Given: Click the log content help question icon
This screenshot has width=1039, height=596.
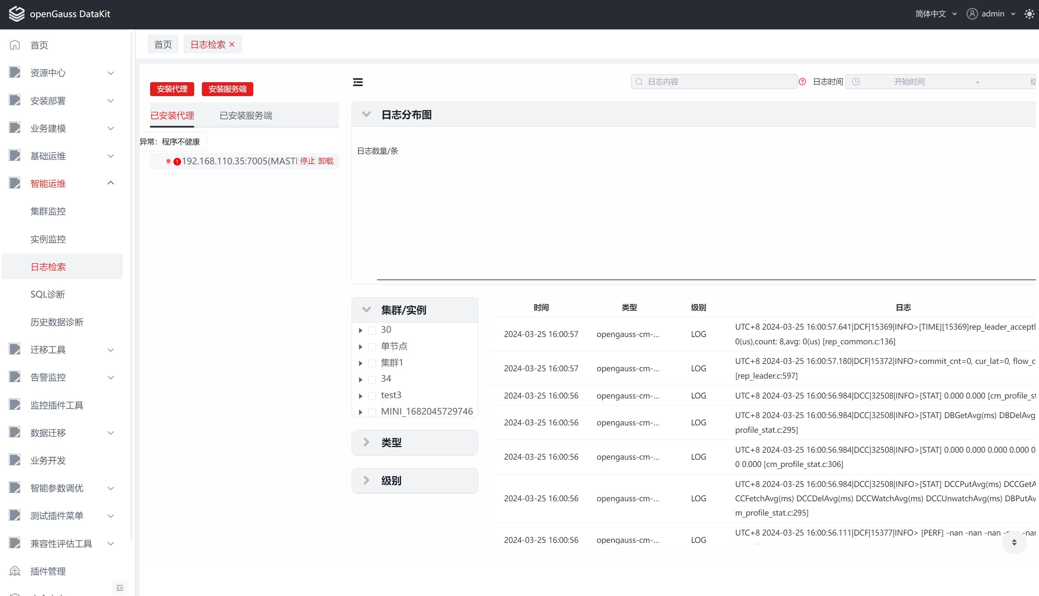Looking at the screenshot, I should pyautogui.click(x=802, y=82).
